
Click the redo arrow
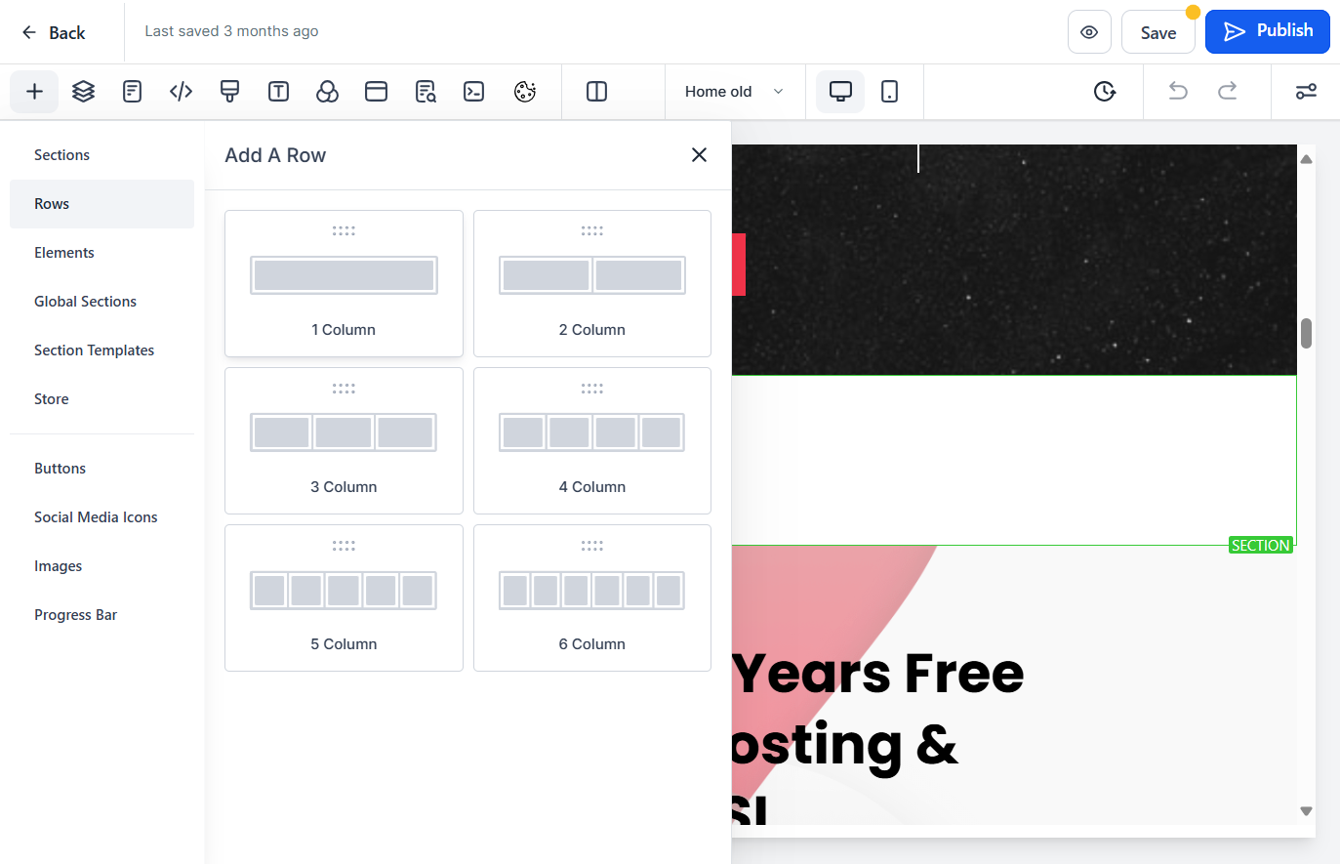[1227, 92]
